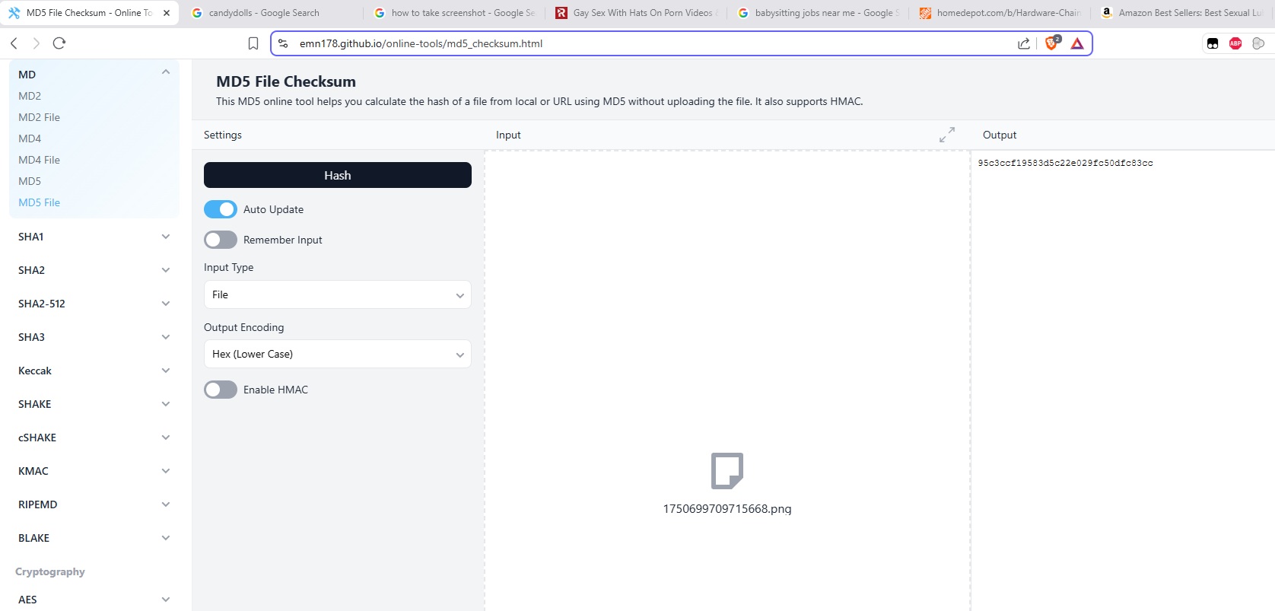Toggle Auto Update switch off
The width and height of the screenshot is (1275, 611).
[221, 209]
